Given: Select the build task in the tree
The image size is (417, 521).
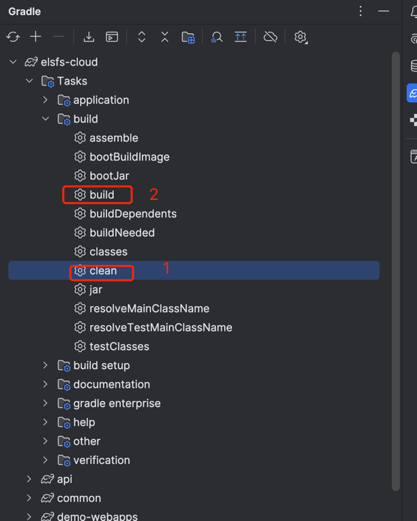Looking at the screenshot, I should [102, 195].
